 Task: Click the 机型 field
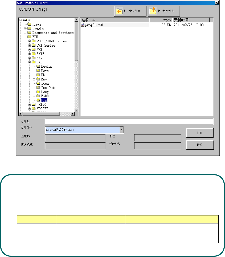158,138
